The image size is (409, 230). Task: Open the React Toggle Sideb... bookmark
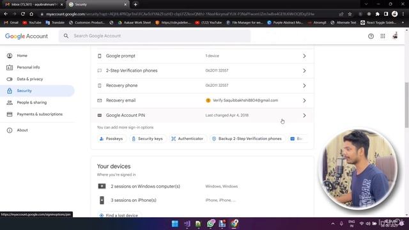click(x=378, y=23)
